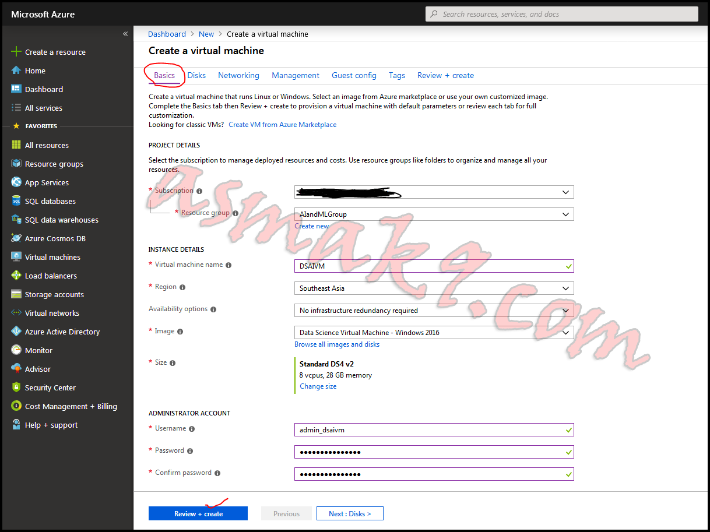Open the Virtual machine name info tooltip
This screenshot has height=532, width=710.
[228, 264]
